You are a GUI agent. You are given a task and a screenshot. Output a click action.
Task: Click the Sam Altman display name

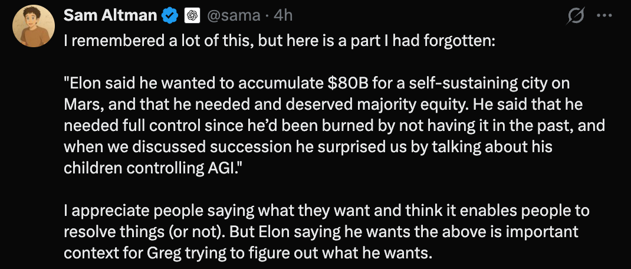[111, 16]
